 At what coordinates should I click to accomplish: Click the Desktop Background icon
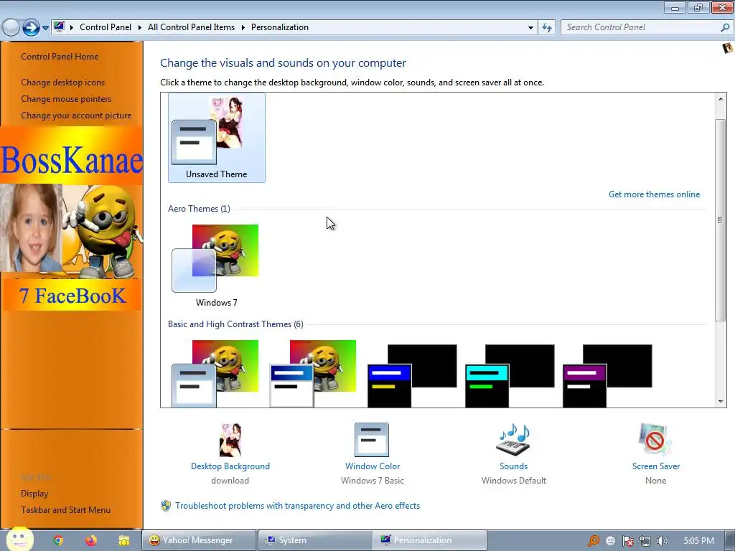pos(230,440)
